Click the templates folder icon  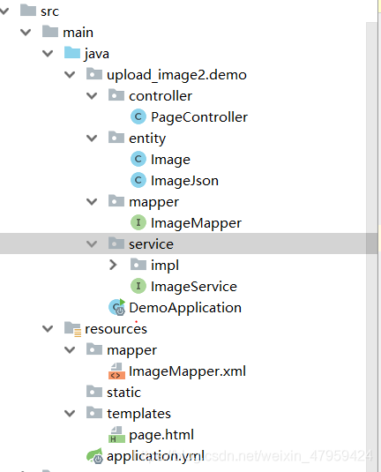click(94, 413)
